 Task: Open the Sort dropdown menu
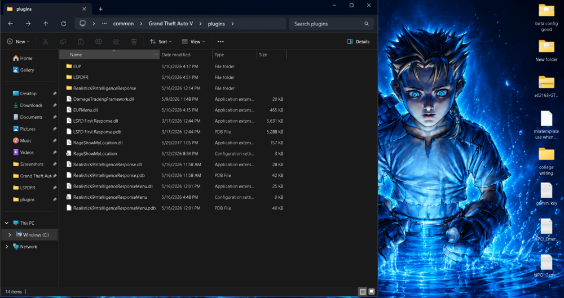tap(161, 42)
